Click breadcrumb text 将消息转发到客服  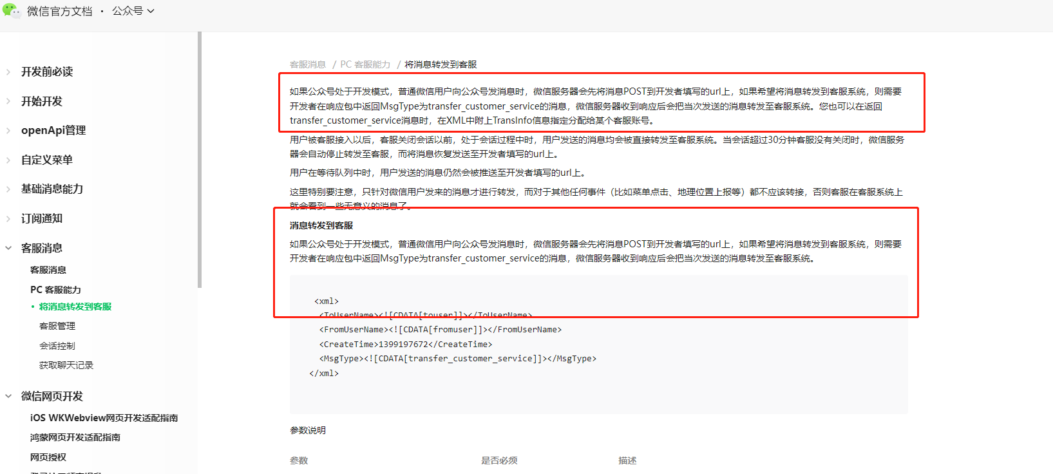click(441, 64)
